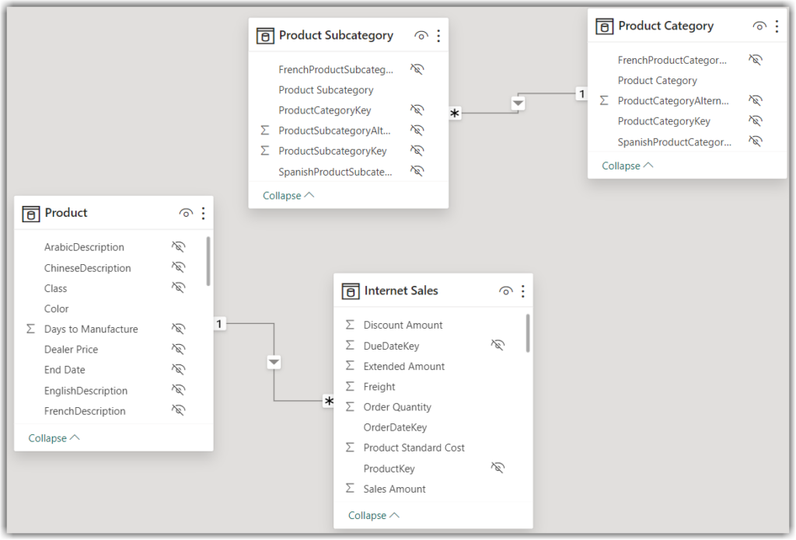Image resolution: width=796 pixels, height=540 pixels.
Task: Click the eye icon on Internet Sales header
Action: pos(505,290)
